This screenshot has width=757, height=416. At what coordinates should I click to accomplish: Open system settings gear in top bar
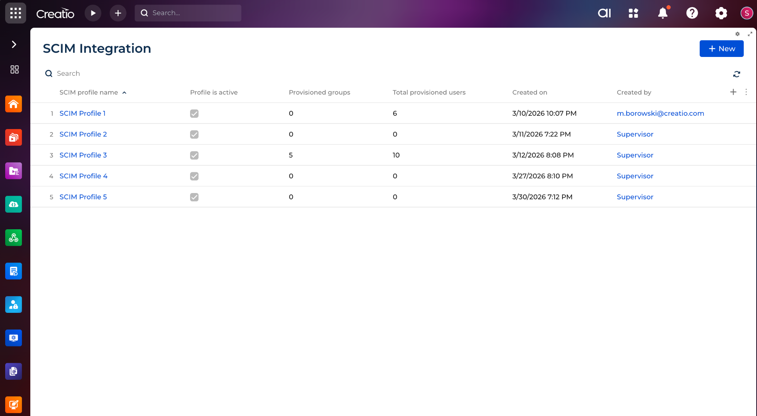[x=721, y=13]
